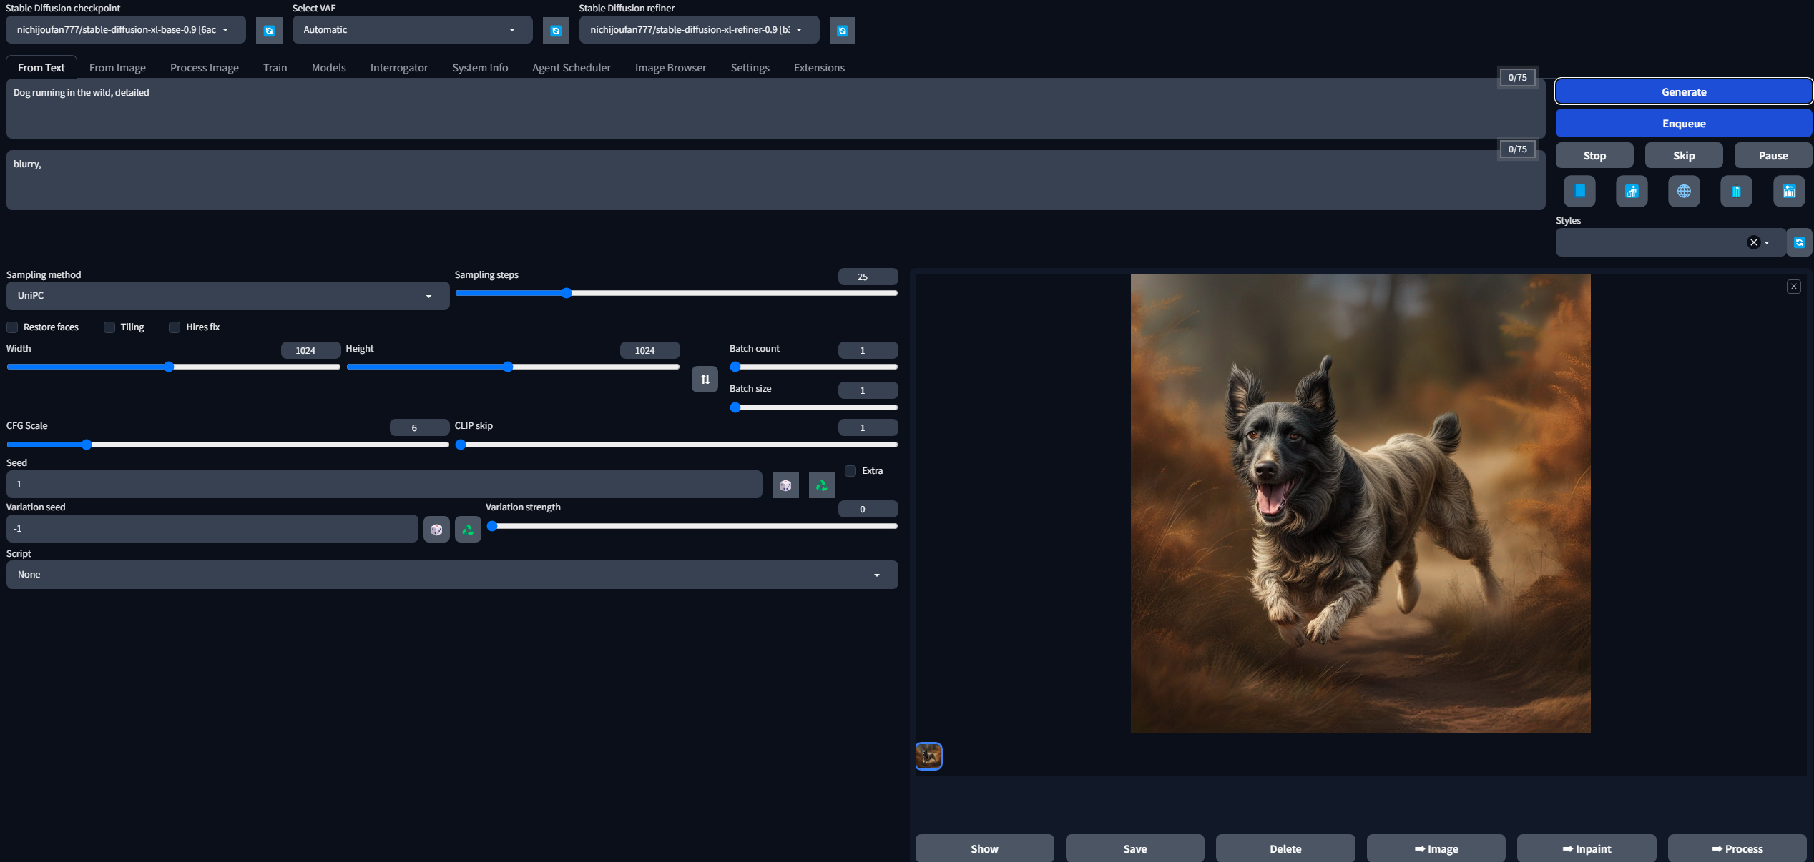Refresh the Stable Diffusion checkpoint list

point(269,31)
